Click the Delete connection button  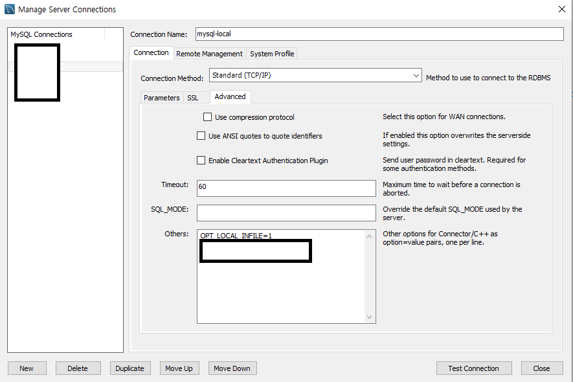(x=78, y=368)
